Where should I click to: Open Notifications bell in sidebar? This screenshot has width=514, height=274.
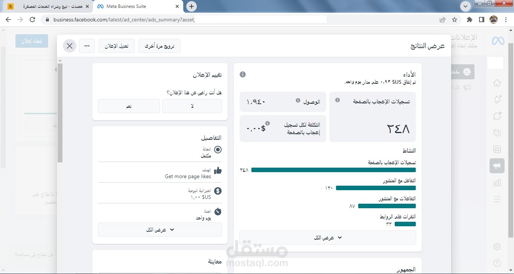pyautogui.click(x=497, y=100)
